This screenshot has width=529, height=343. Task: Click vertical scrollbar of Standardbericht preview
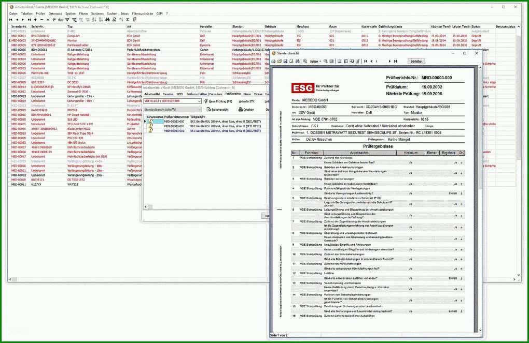click(480, 199)
